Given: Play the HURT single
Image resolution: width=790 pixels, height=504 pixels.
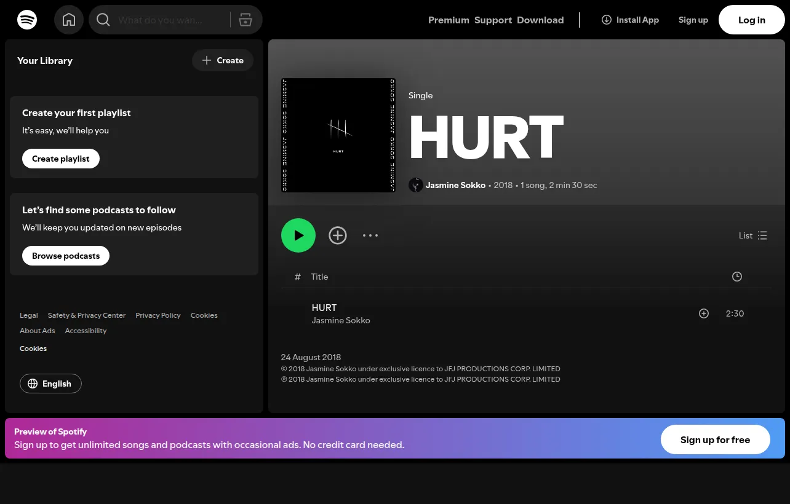Looking at the screenshot, I should (298, 235).
